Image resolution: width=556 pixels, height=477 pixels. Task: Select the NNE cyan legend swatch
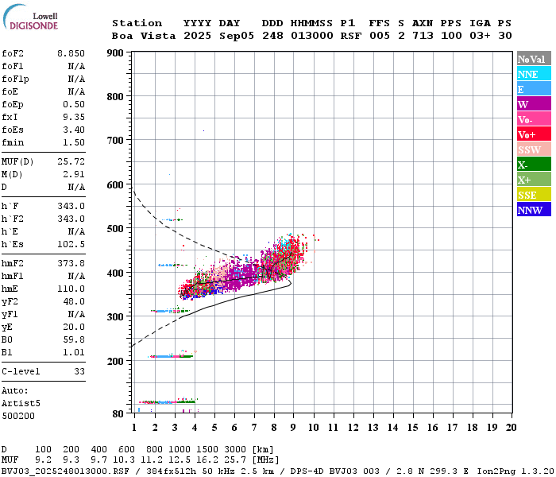click(x=534, y=74)
